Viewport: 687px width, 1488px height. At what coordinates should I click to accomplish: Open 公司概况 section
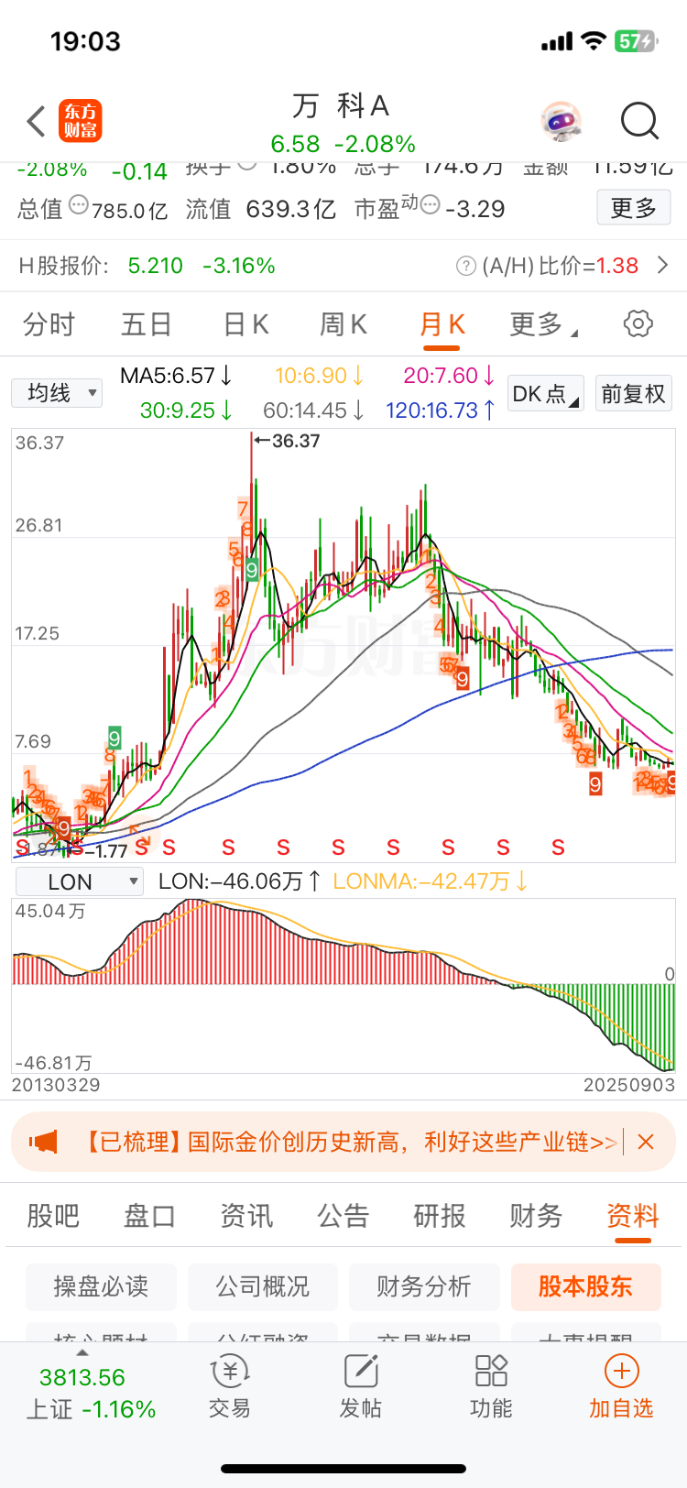[x=263, y=1286]
